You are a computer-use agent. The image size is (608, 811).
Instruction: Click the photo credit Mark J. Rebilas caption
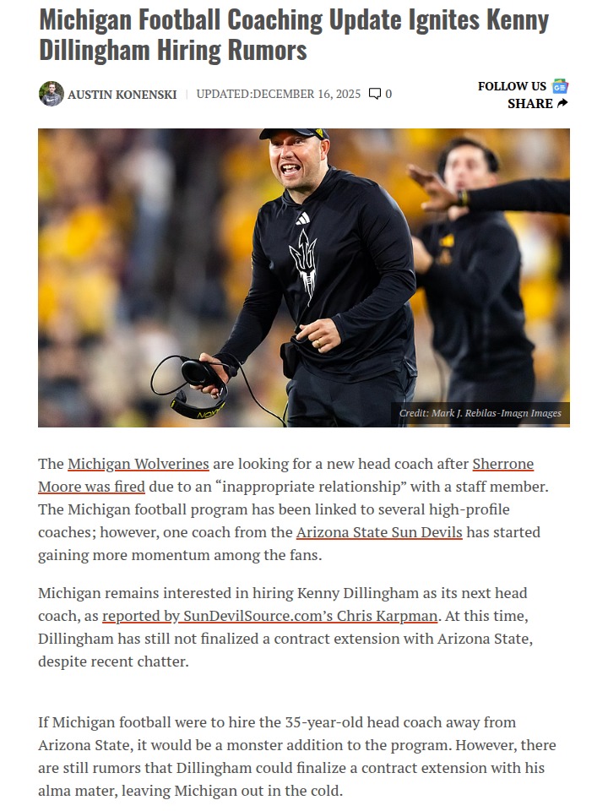point(480,413)
